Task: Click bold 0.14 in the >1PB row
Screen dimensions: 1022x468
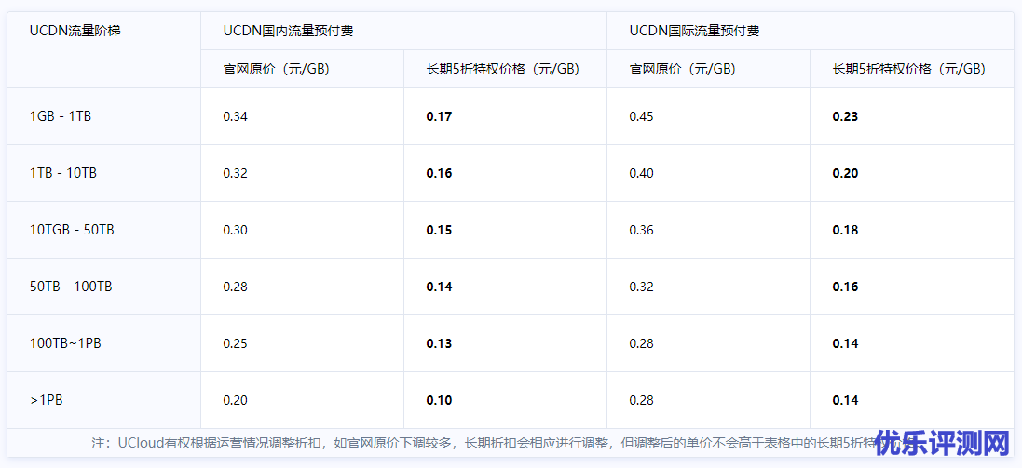Action: click(x=845, y=400)
